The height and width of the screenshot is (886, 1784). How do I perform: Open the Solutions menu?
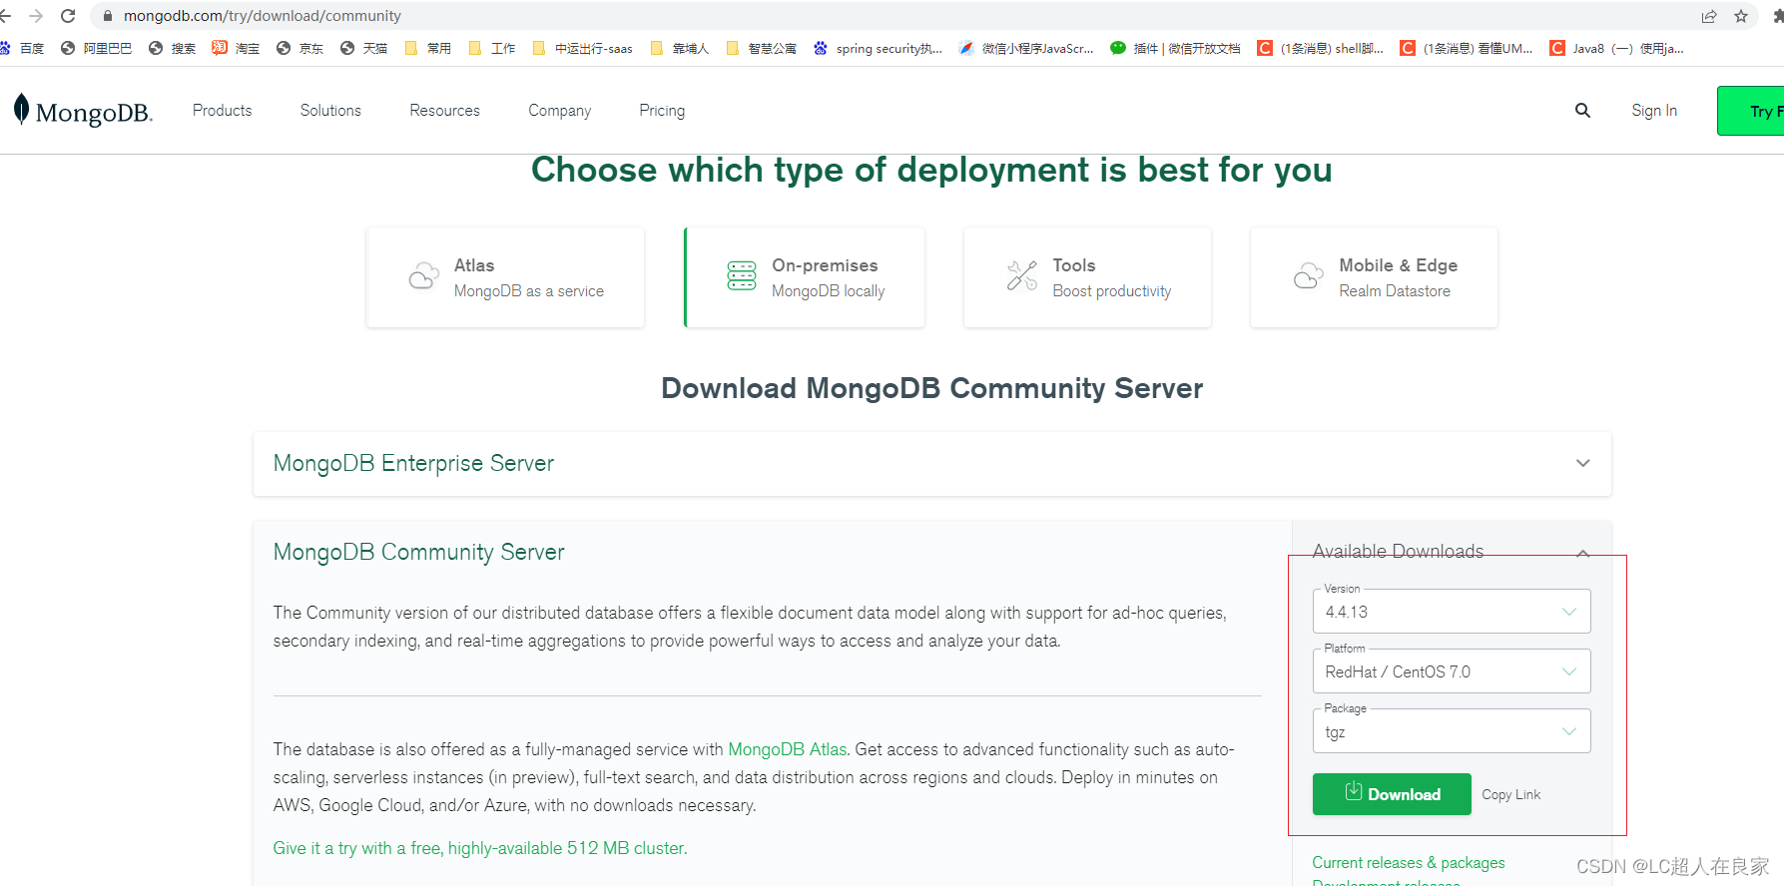[330, 111]
